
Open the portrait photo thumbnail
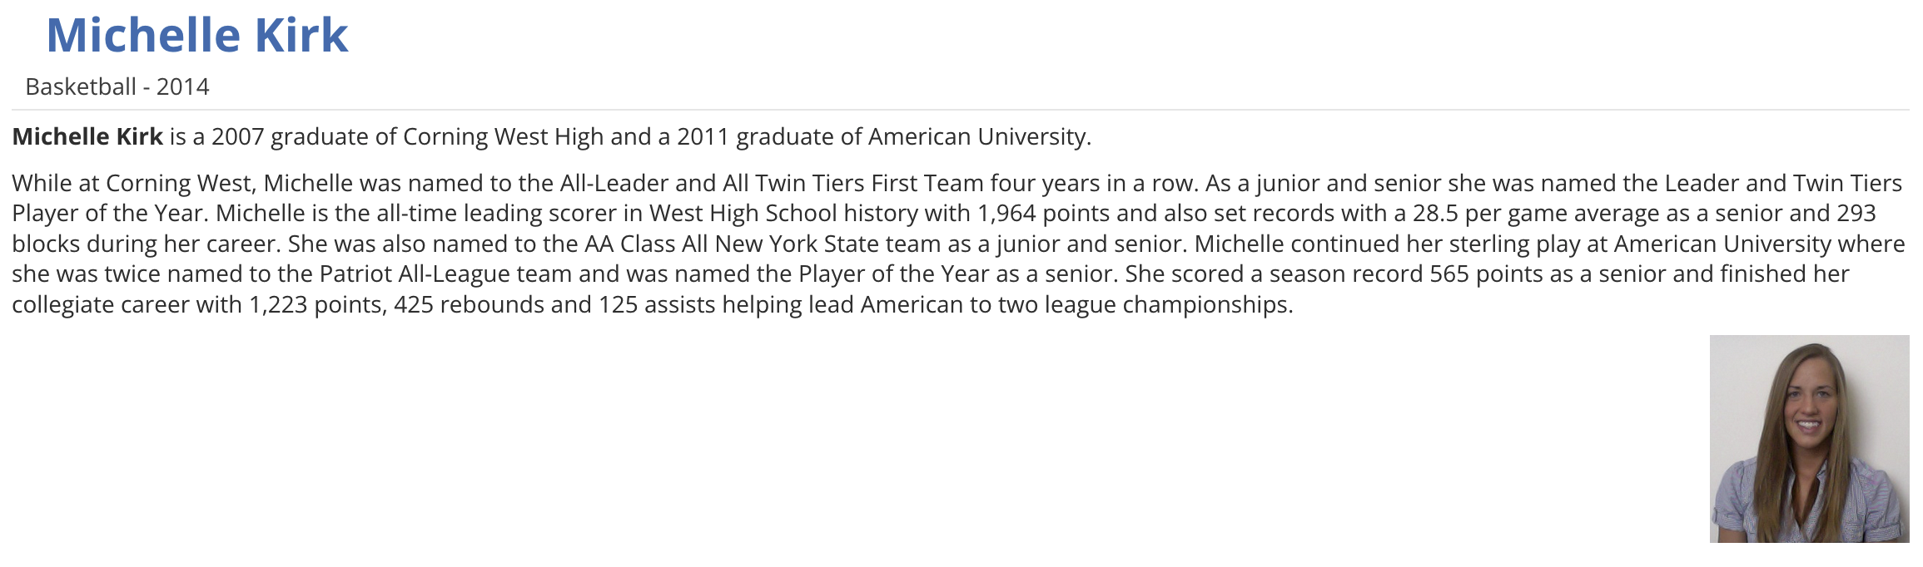coord(1809,438)
